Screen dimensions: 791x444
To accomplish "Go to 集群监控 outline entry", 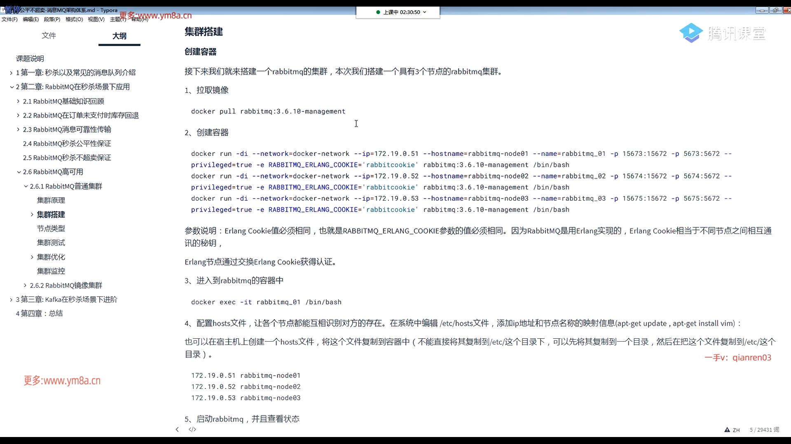I will click(51, 271).
